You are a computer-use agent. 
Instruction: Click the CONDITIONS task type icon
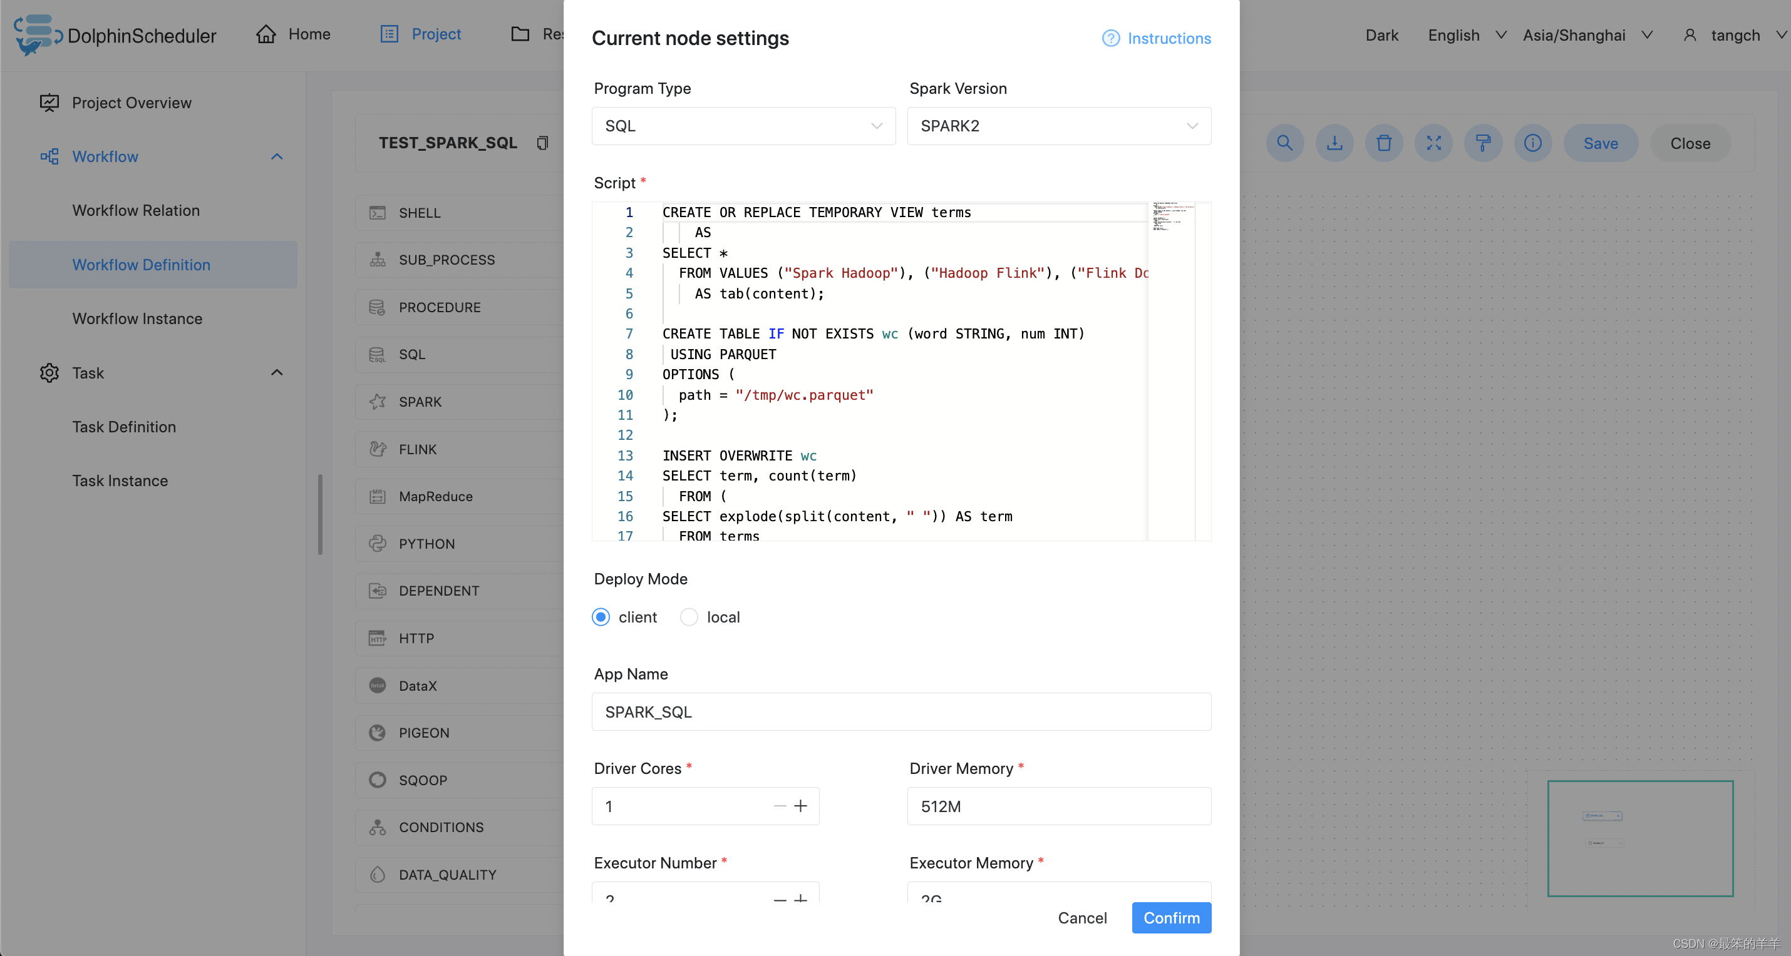click(378, 827)
